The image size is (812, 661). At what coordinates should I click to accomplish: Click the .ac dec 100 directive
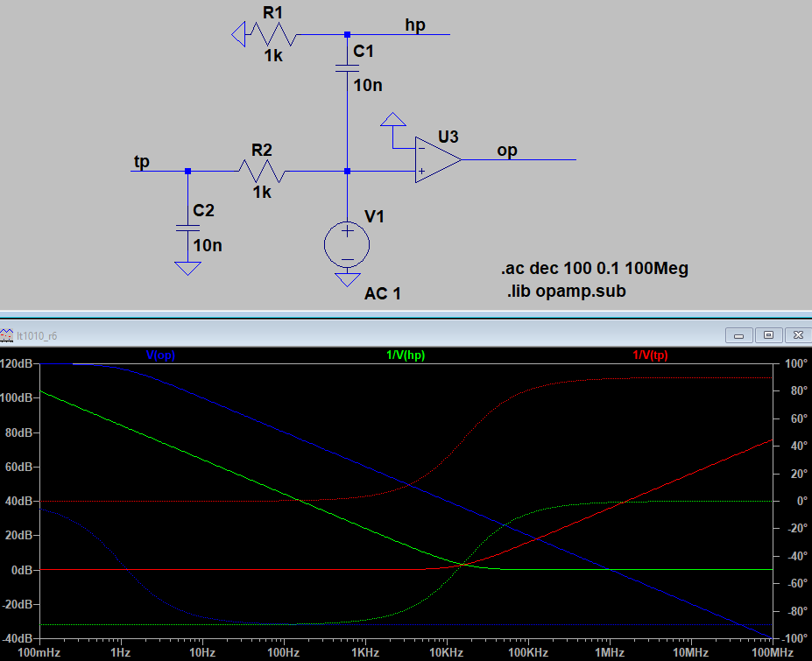(x=594, y=268)
